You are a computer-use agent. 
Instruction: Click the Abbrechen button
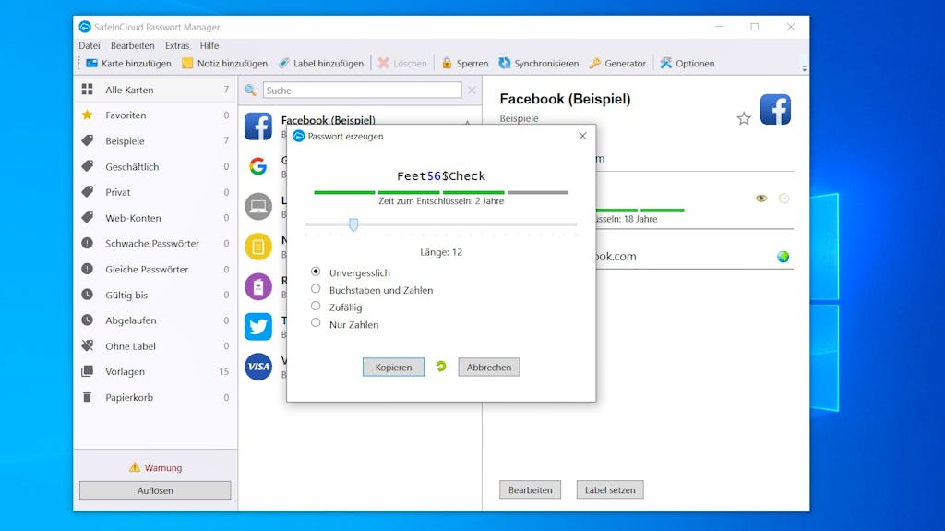(489, 367)
